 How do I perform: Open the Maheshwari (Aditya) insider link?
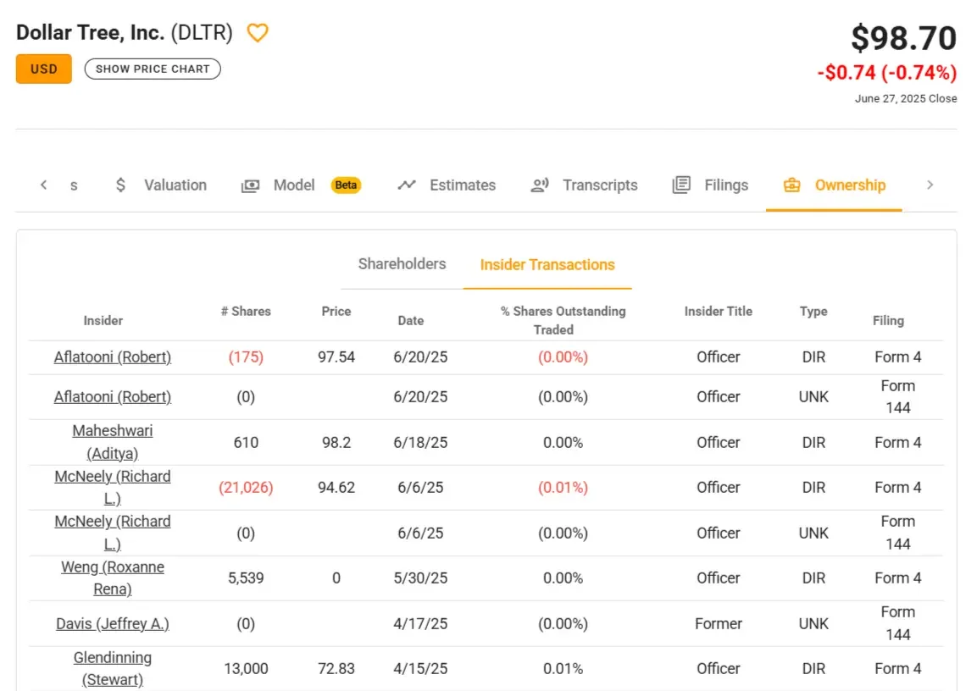112,442
